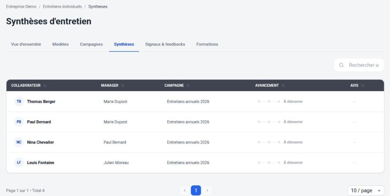Click Nina Chevalier's name

[40, 142]
